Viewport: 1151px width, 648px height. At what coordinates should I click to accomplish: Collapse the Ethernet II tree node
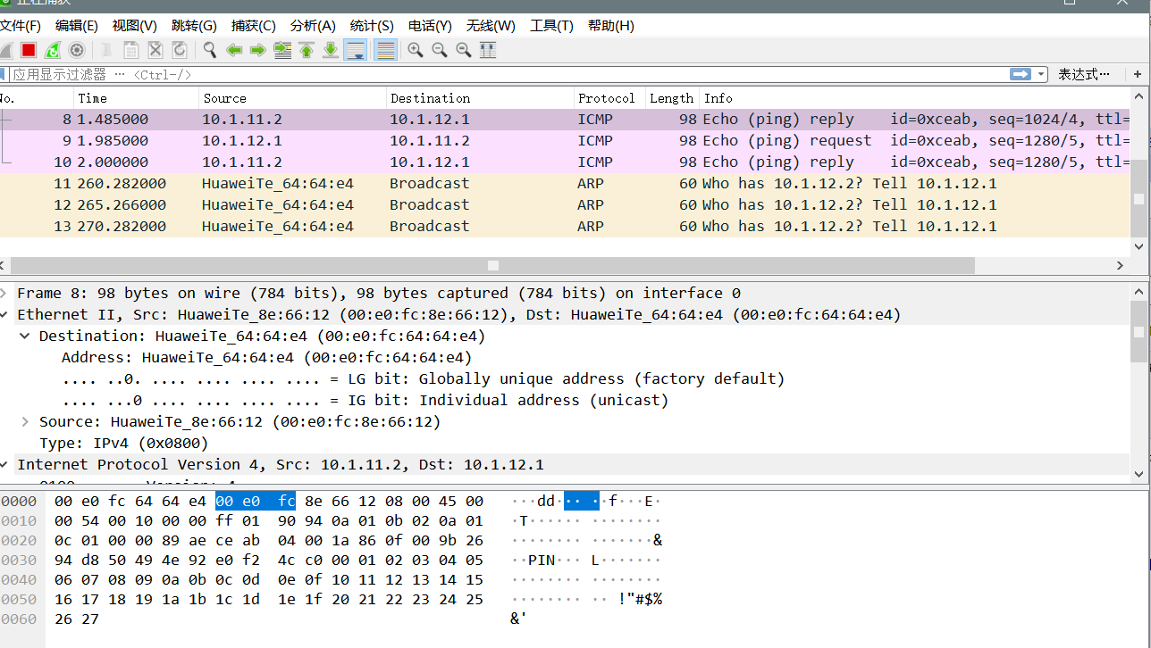point(5,315)
